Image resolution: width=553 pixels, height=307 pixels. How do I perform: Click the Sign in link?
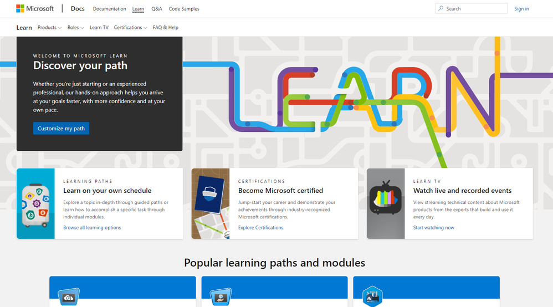[521, 9]
